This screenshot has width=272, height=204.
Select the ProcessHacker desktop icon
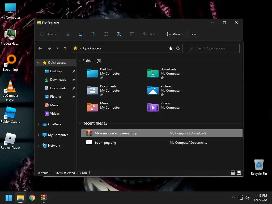click(10, 37)
